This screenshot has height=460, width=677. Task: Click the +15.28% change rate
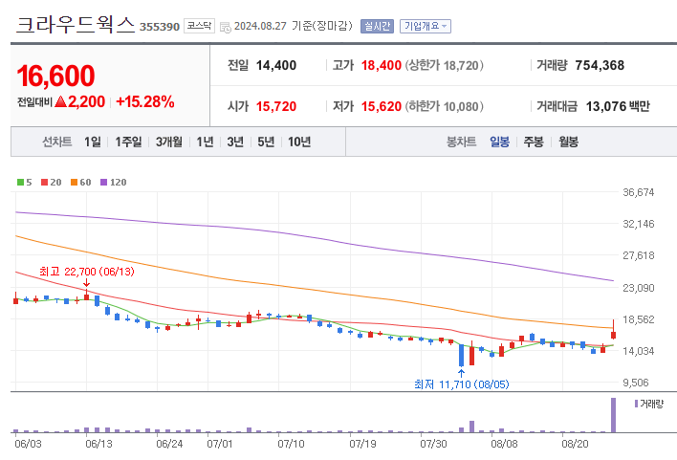pos(145,101)
